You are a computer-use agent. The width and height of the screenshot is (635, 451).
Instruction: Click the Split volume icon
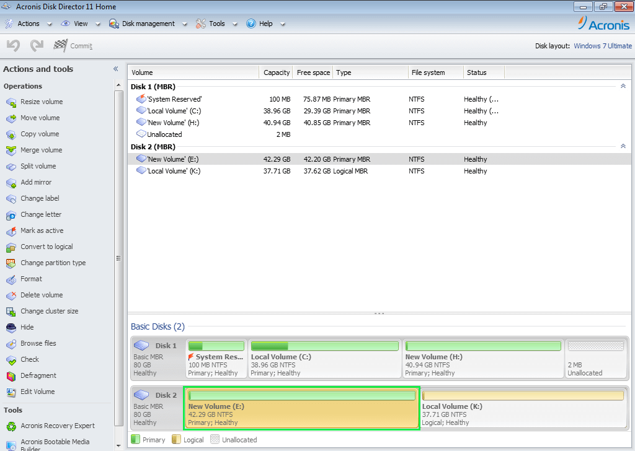11,167
